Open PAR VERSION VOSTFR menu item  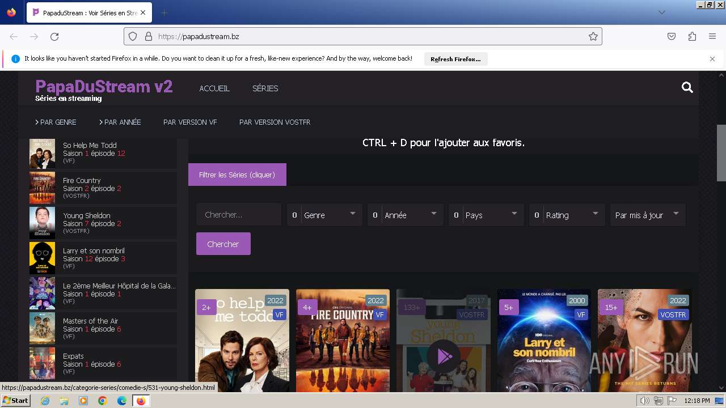click(275, 122)
